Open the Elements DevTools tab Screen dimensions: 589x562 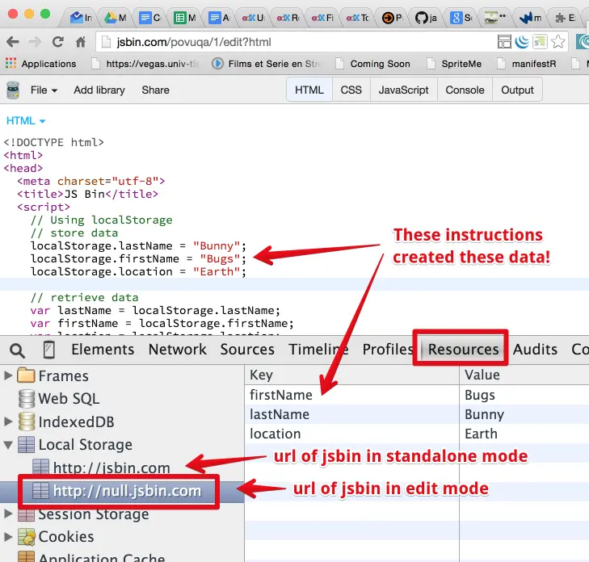[103, 350]
